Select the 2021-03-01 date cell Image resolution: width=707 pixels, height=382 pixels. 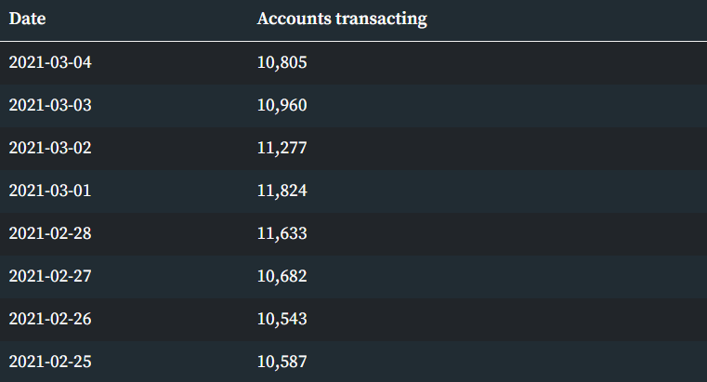click(50, 191)
